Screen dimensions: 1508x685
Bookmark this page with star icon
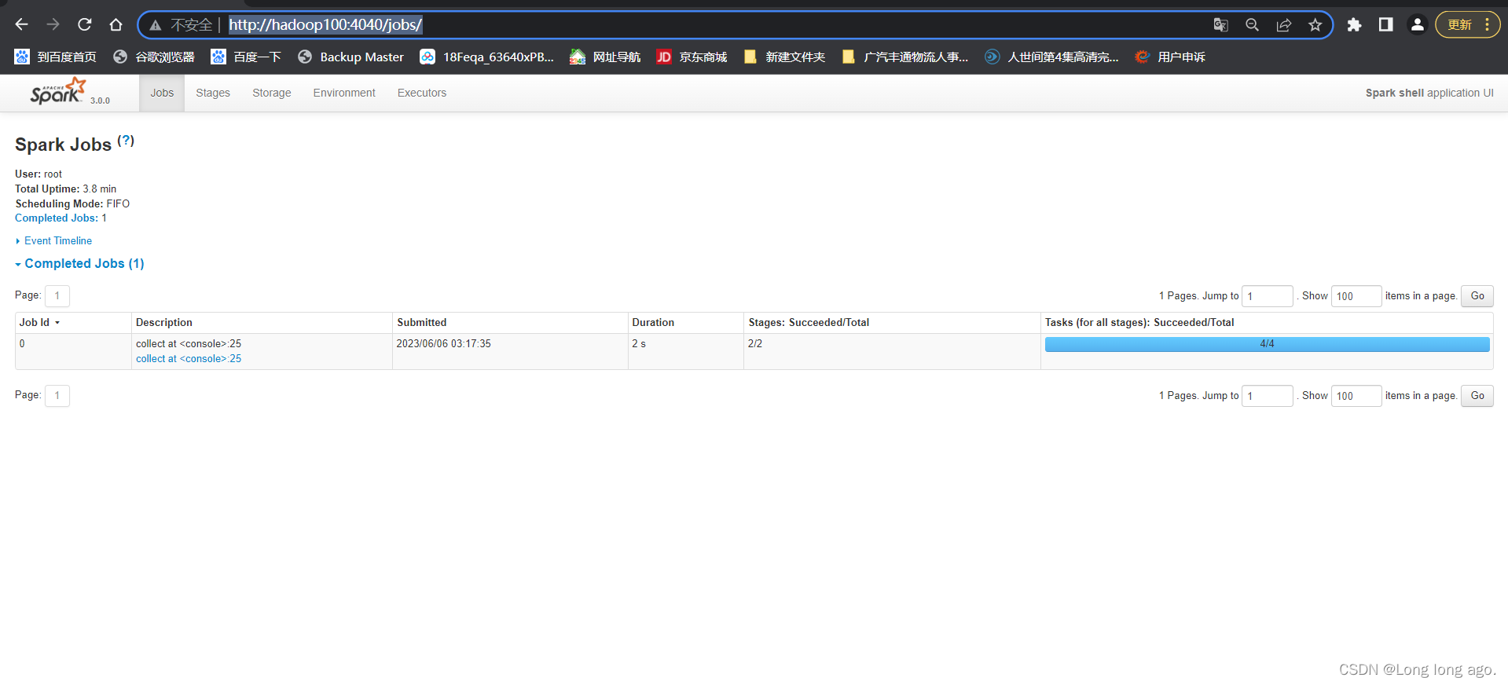tap(1315, 25)
